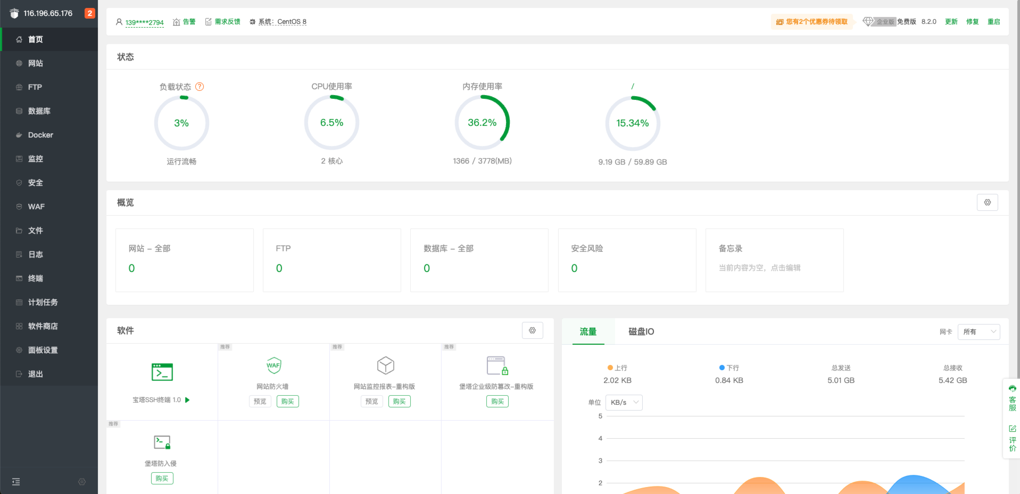This screenshot has width=1020, height=494.
Task: Click the 网站监控报表 cube icon
Action: [385, 365]
